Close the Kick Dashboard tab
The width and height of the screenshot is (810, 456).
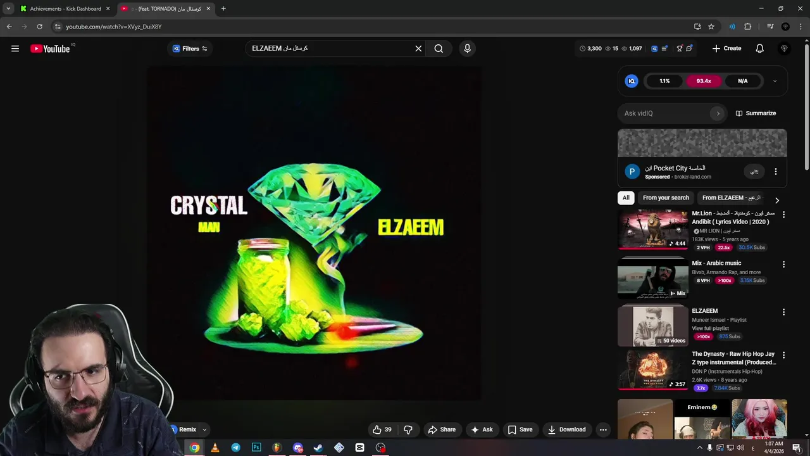108,9
